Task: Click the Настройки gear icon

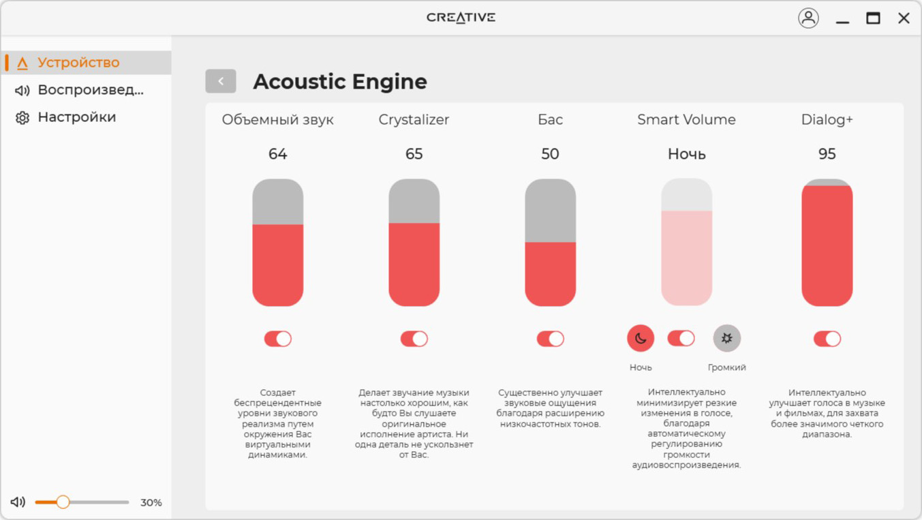Action: [22, 118]
